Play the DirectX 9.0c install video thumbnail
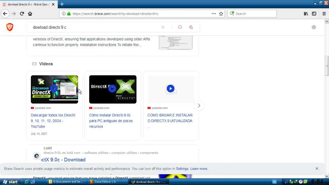 [113, 89]
